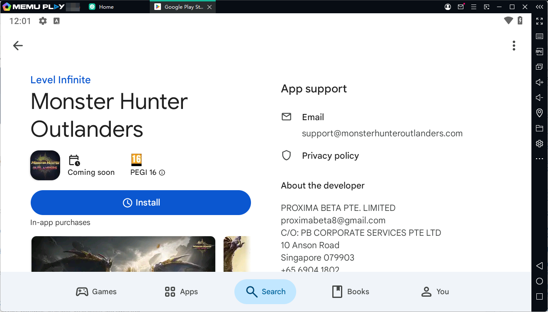The height and width of the screenshot is (312, 548).
Task: Click the APK install icon in sidebar
Action: pyautogui.click(x=539, y=52)
